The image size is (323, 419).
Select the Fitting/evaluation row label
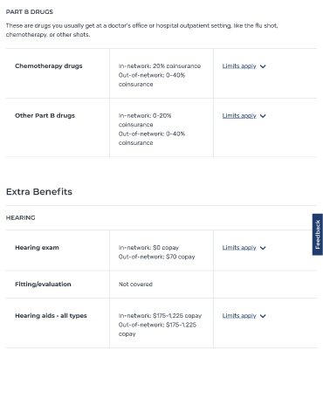click(x=43, y=285)
